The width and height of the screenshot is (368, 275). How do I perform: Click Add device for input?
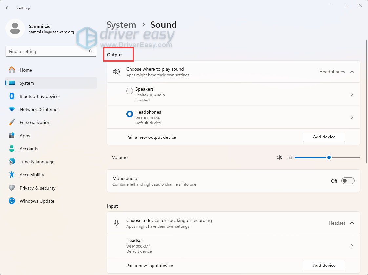(324, 265)
